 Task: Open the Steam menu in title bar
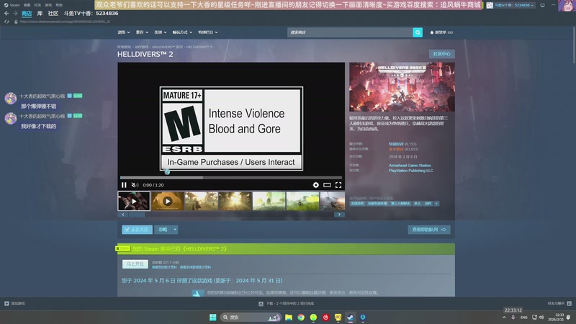pos(12,5)
